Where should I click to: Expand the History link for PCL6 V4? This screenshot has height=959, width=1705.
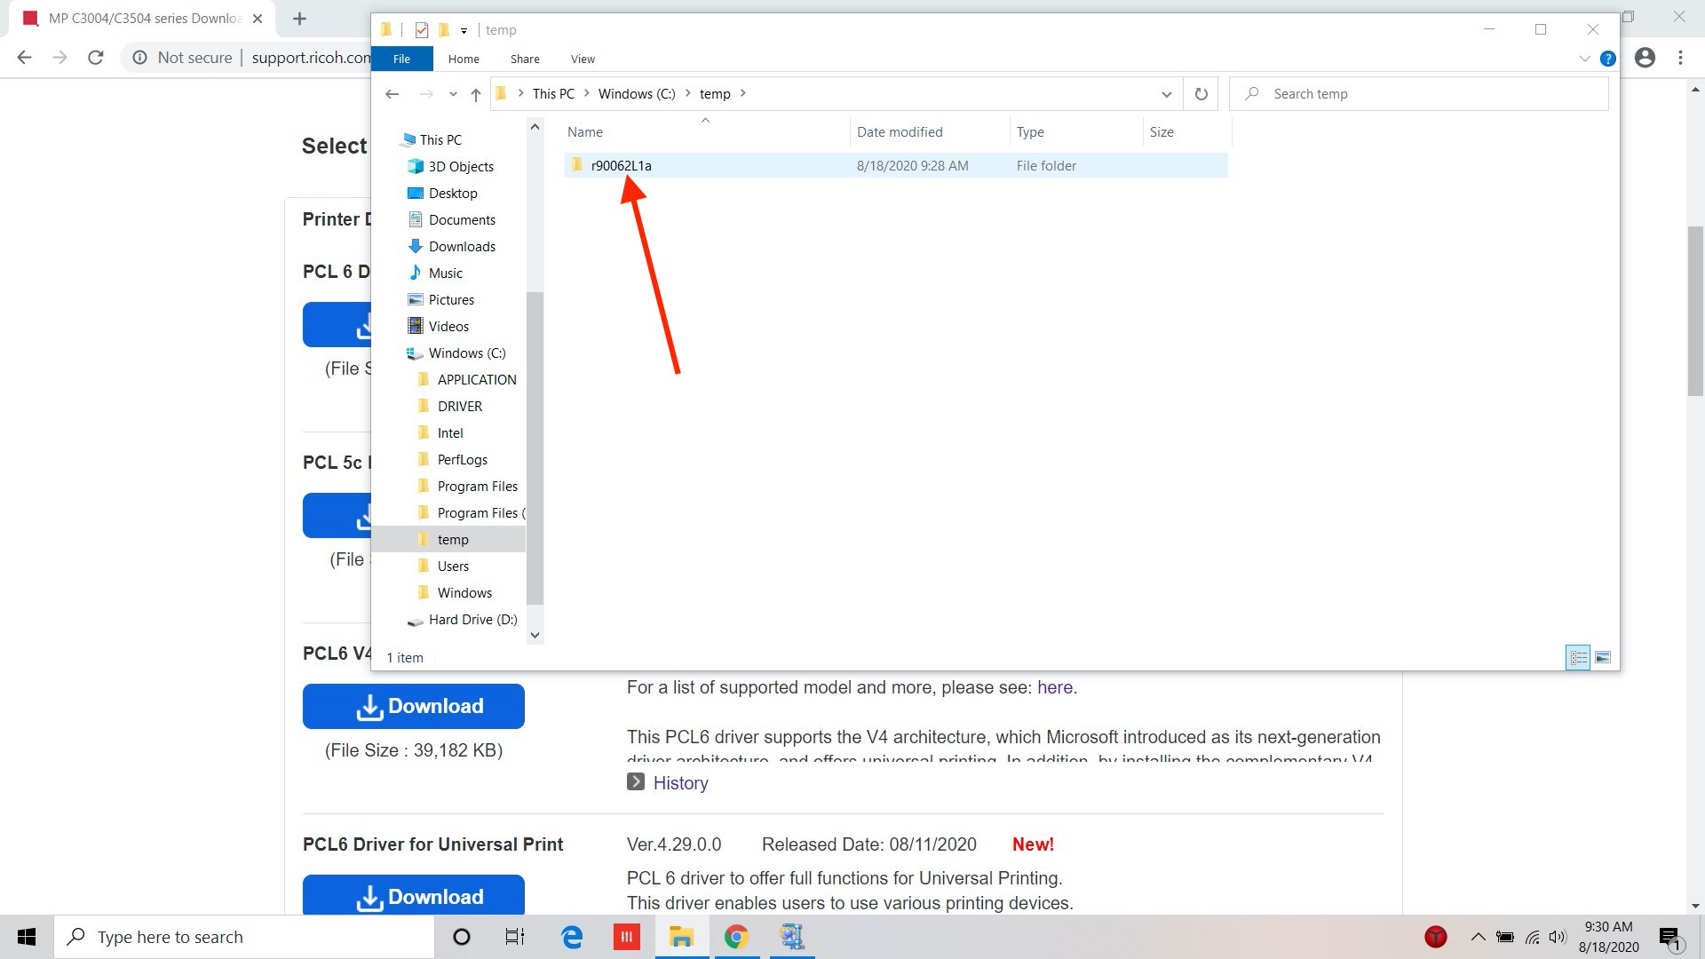[680, 783]
